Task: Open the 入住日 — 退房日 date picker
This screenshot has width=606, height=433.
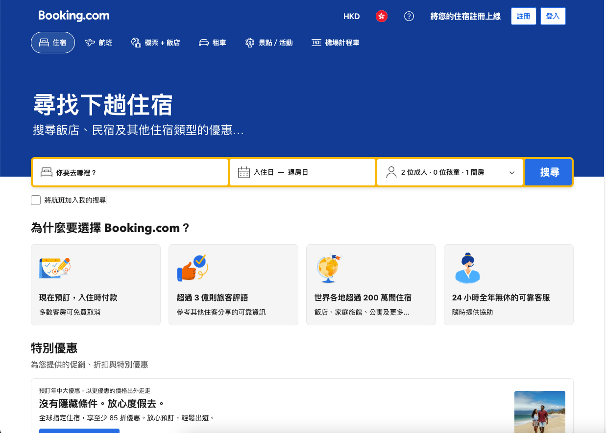Action: point(302,172)
